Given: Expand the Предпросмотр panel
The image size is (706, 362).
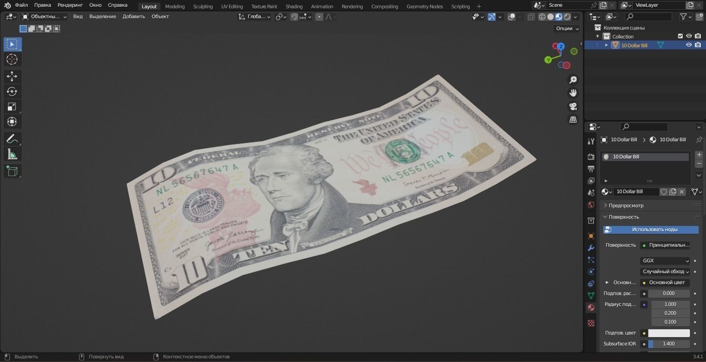Looking at the screenshot, I should [651, 206].
